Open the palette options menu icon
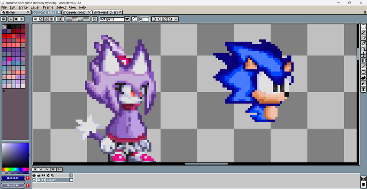Viewport: 367px width, 189px height. [x=22, y=19]
